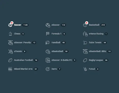Click the Table Tennis paddle icon
The image size is (119, 93).
point(85,43)
